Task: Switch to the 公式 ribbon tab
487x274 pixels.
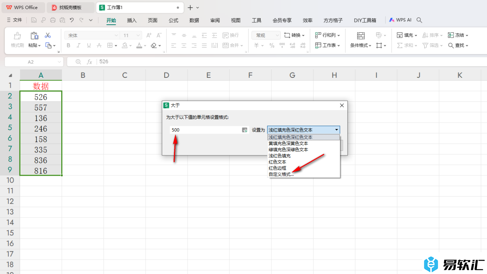Action: [x=173, y=20]
